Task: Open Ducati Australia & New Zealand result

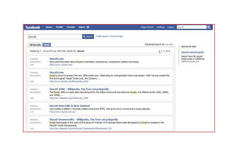Action: [x=69, y=106]
